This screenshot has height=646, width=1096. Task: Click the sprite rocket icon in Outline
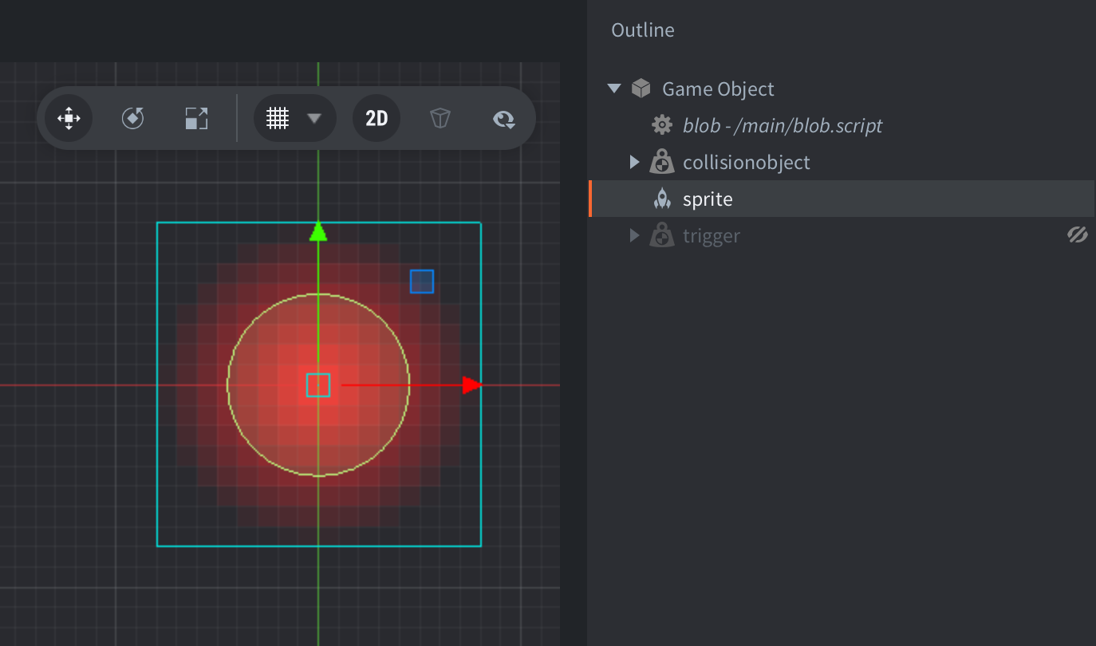(661, 199)
